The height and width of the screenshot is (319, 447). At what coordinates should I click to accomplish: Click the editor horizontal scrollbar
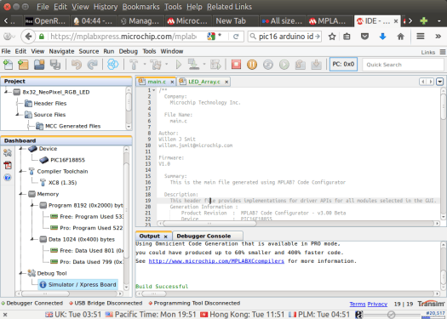tap(209, 224)
